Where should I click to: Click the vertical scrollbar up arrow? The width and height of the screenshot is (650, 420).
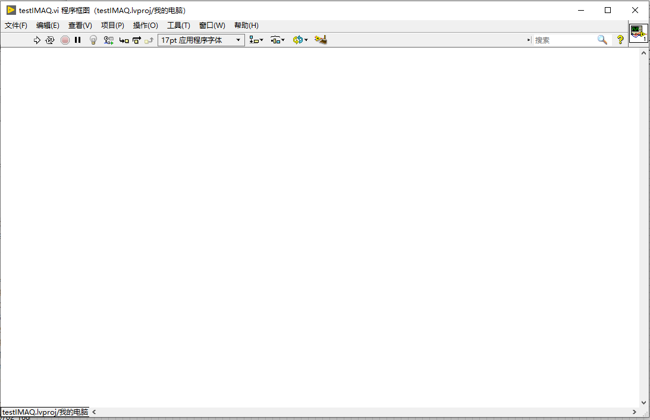644,53
